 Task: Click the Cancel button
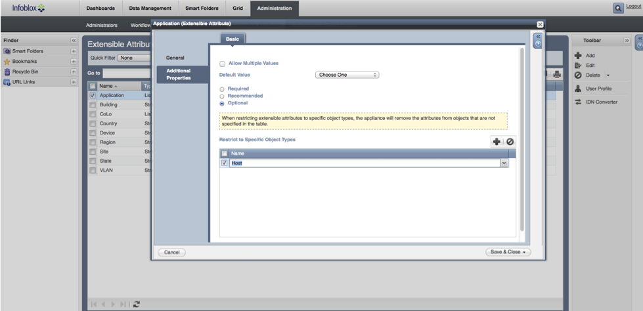coord(172,253)
